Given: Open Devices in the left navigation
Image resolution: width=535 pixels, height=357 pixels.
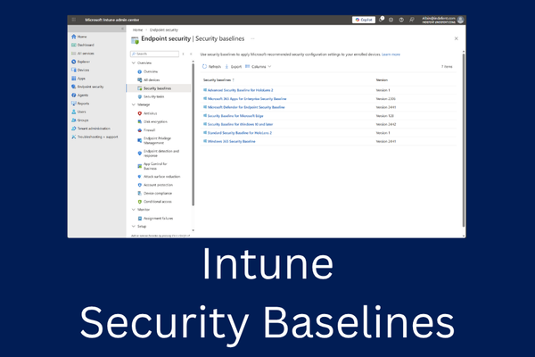Looking at the screenshot, I should [x=80, y=70].
